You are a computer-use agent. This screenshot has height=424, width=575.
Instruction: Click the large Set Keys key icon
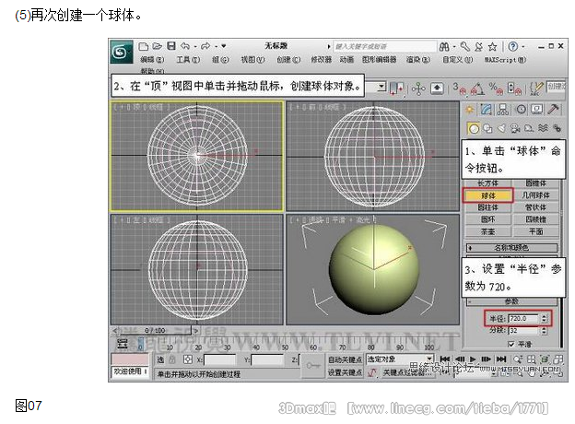(x=313, y=366)
